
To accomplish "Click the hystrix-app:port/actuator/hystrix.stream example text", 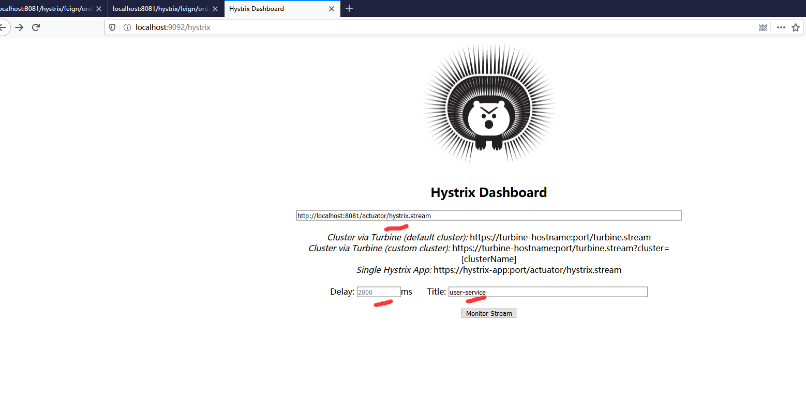I will 528,270.
